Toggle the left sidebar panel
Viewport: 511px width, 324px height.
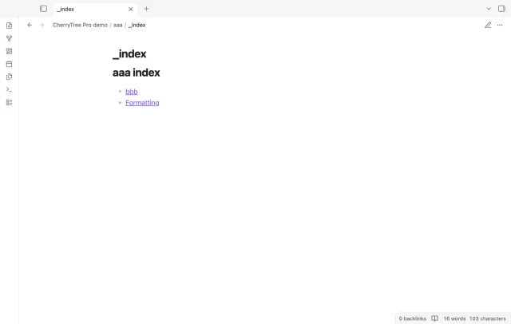pos(43,9)
